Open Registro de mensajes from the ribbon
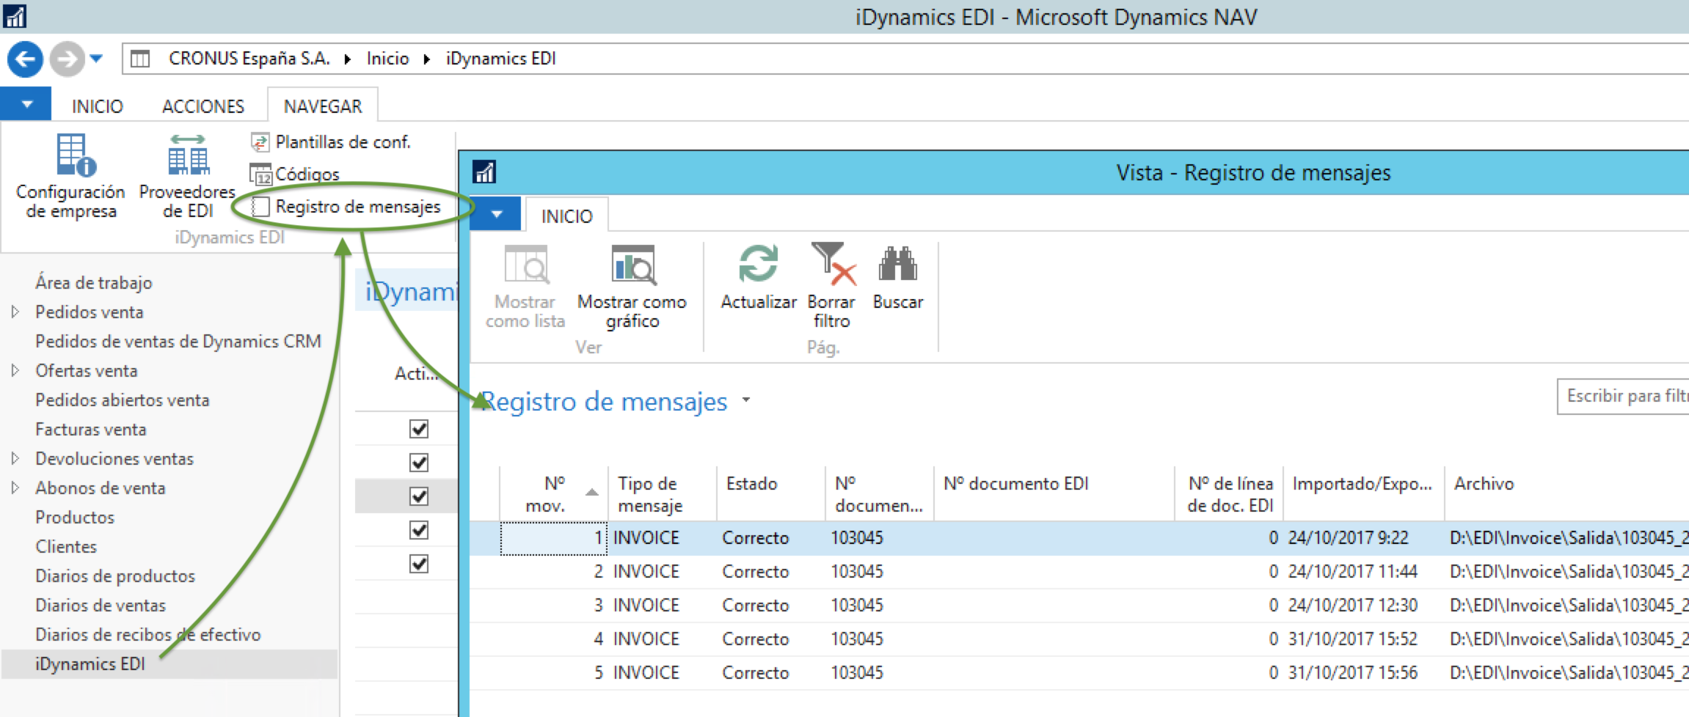Viewport: 1689px width, 717px height. click(x=346, y=207)
